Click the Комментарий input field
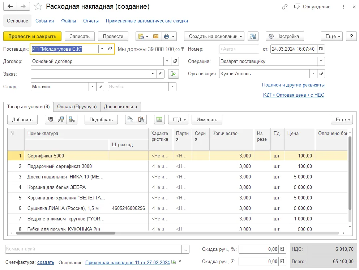This screenshot has width=359, height=270. pyautogui.click(x=93, y=249)
